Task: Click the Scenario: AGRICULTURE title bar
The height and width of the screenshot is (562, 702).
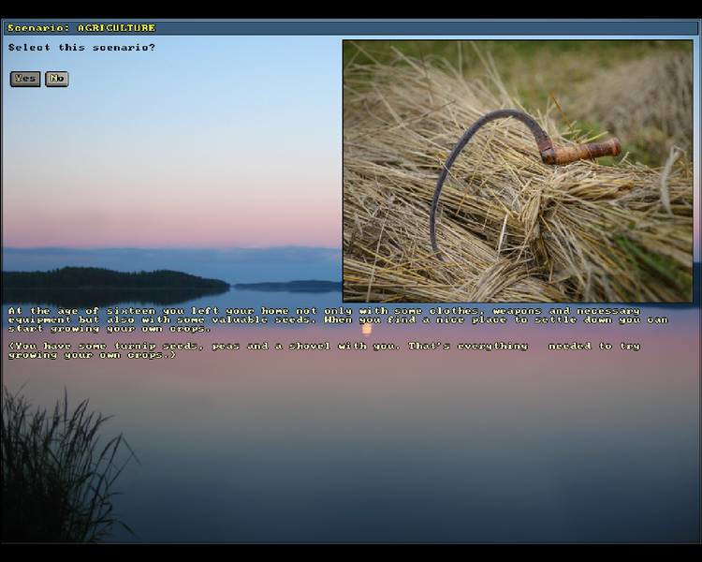Action: click(x=351, y=28)
